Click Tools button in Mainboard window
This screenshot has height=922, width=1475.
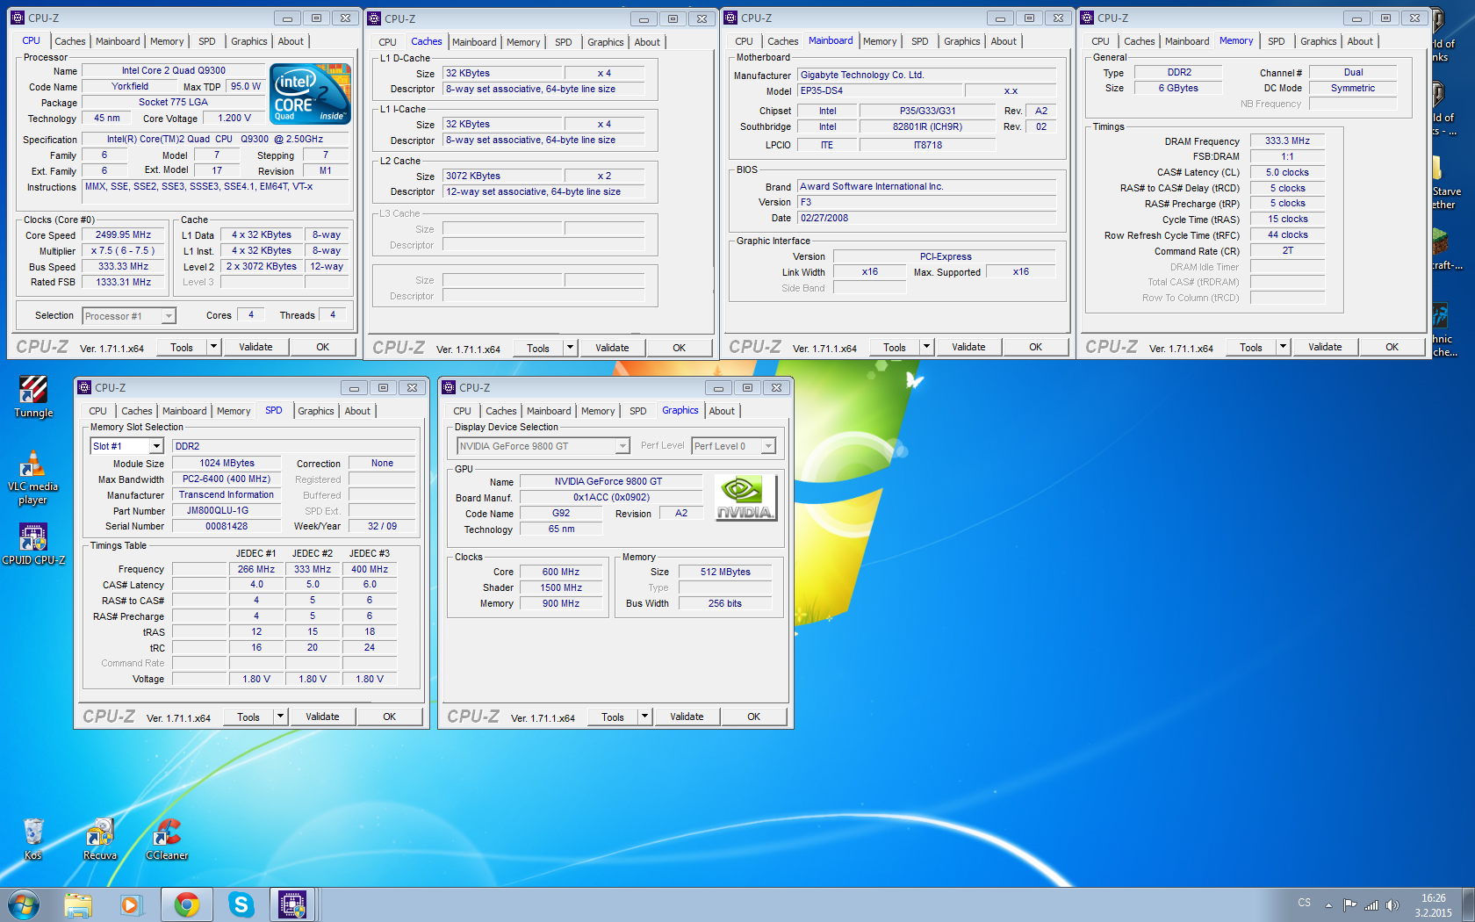[895, 347]
